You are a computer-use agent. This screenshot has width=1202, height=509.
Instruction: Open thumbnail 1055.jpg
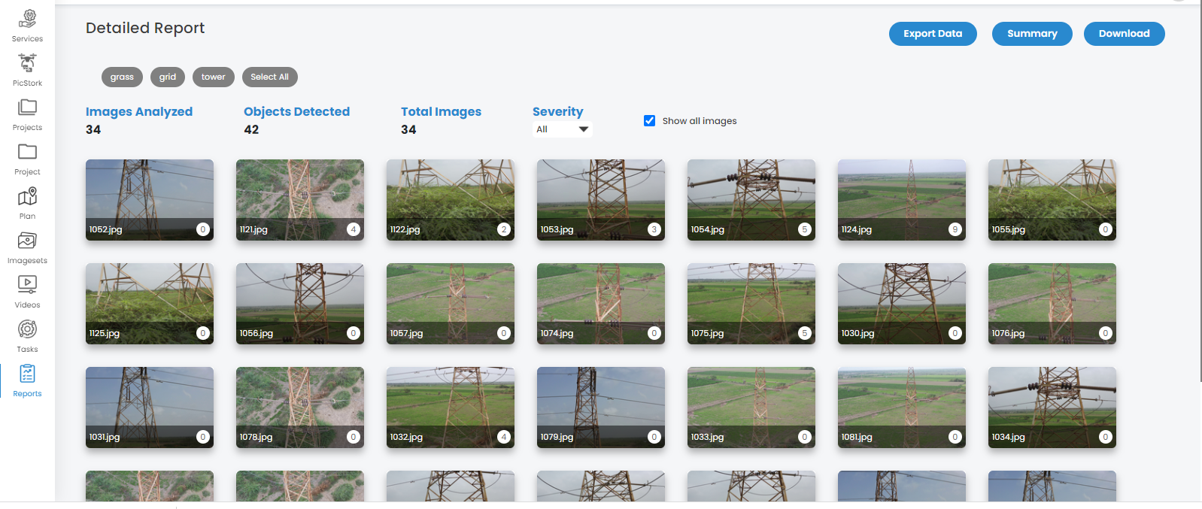point(1052,200)
